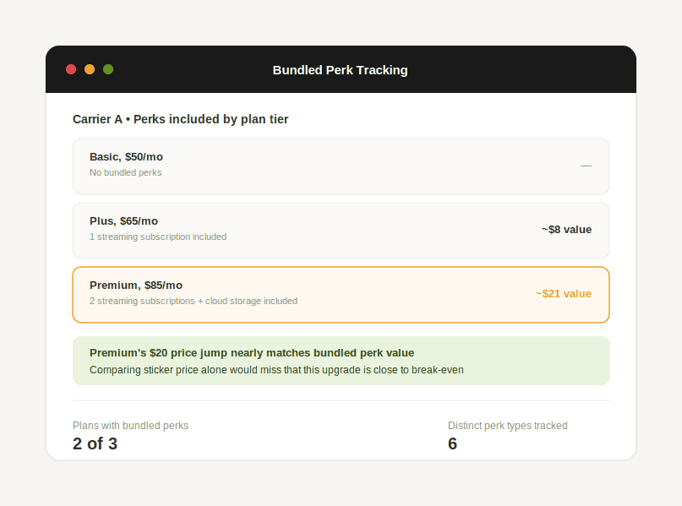Viewport: 682px width, 506px height.
Task: Click the ~$8 value label
Action: tap(566, 230)
